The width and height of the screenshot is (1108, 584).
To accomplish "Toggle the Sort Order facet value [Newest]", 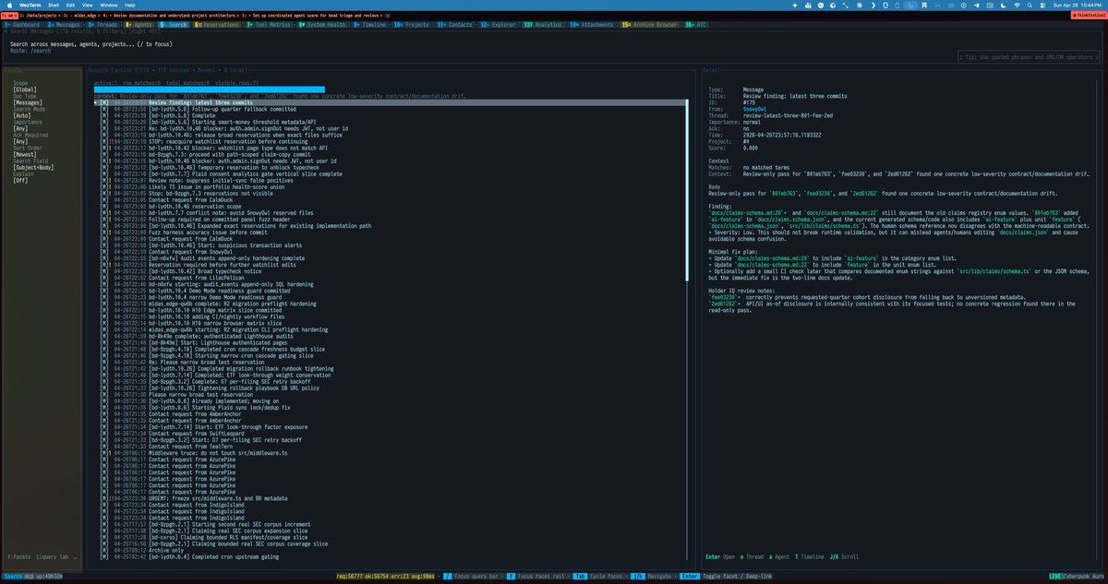I will [x=24, y=153].
